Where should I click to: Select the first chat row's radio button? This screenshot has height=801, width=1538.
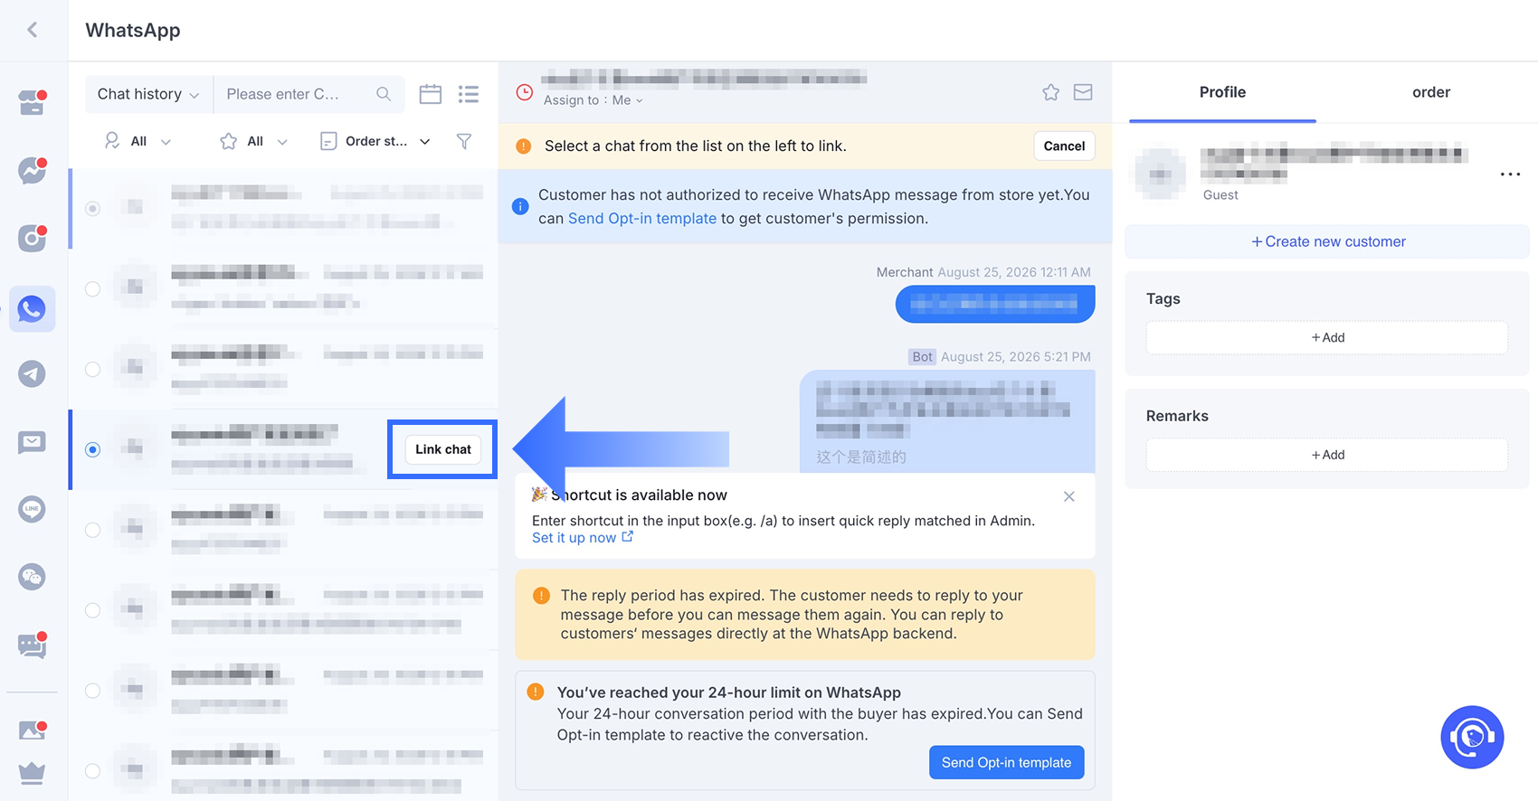(x=92, y=209)
